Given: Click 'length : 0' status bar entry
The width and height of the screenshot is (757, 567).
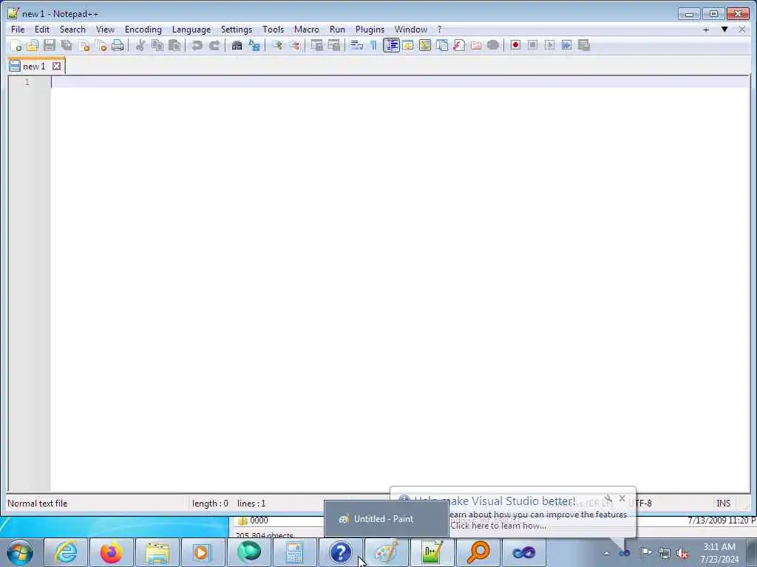Looking at the screenshot, I should [x=210, y=504].
